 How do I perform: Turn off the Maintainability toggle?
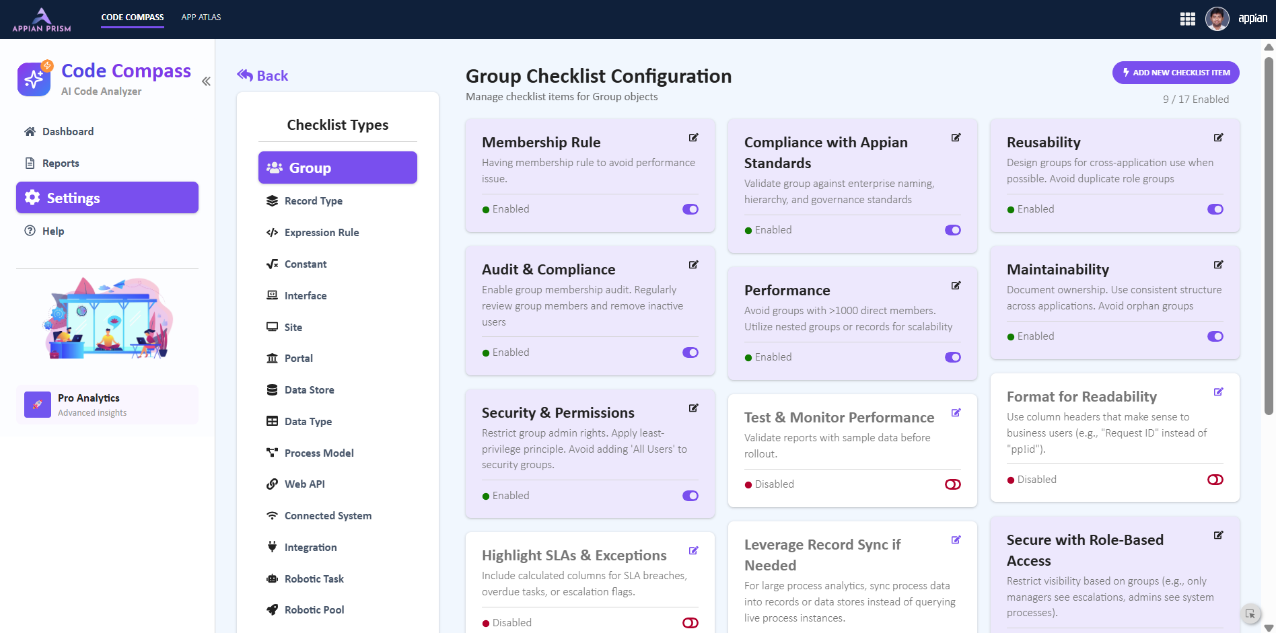(x=1215, y=336)
